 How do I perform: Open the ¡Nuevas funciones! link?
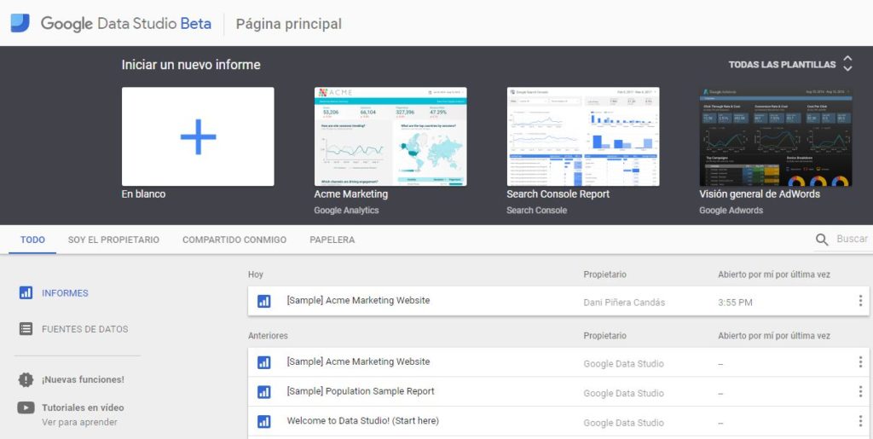coord(83,379)
